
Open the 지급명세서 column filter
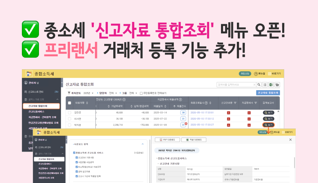256,103
